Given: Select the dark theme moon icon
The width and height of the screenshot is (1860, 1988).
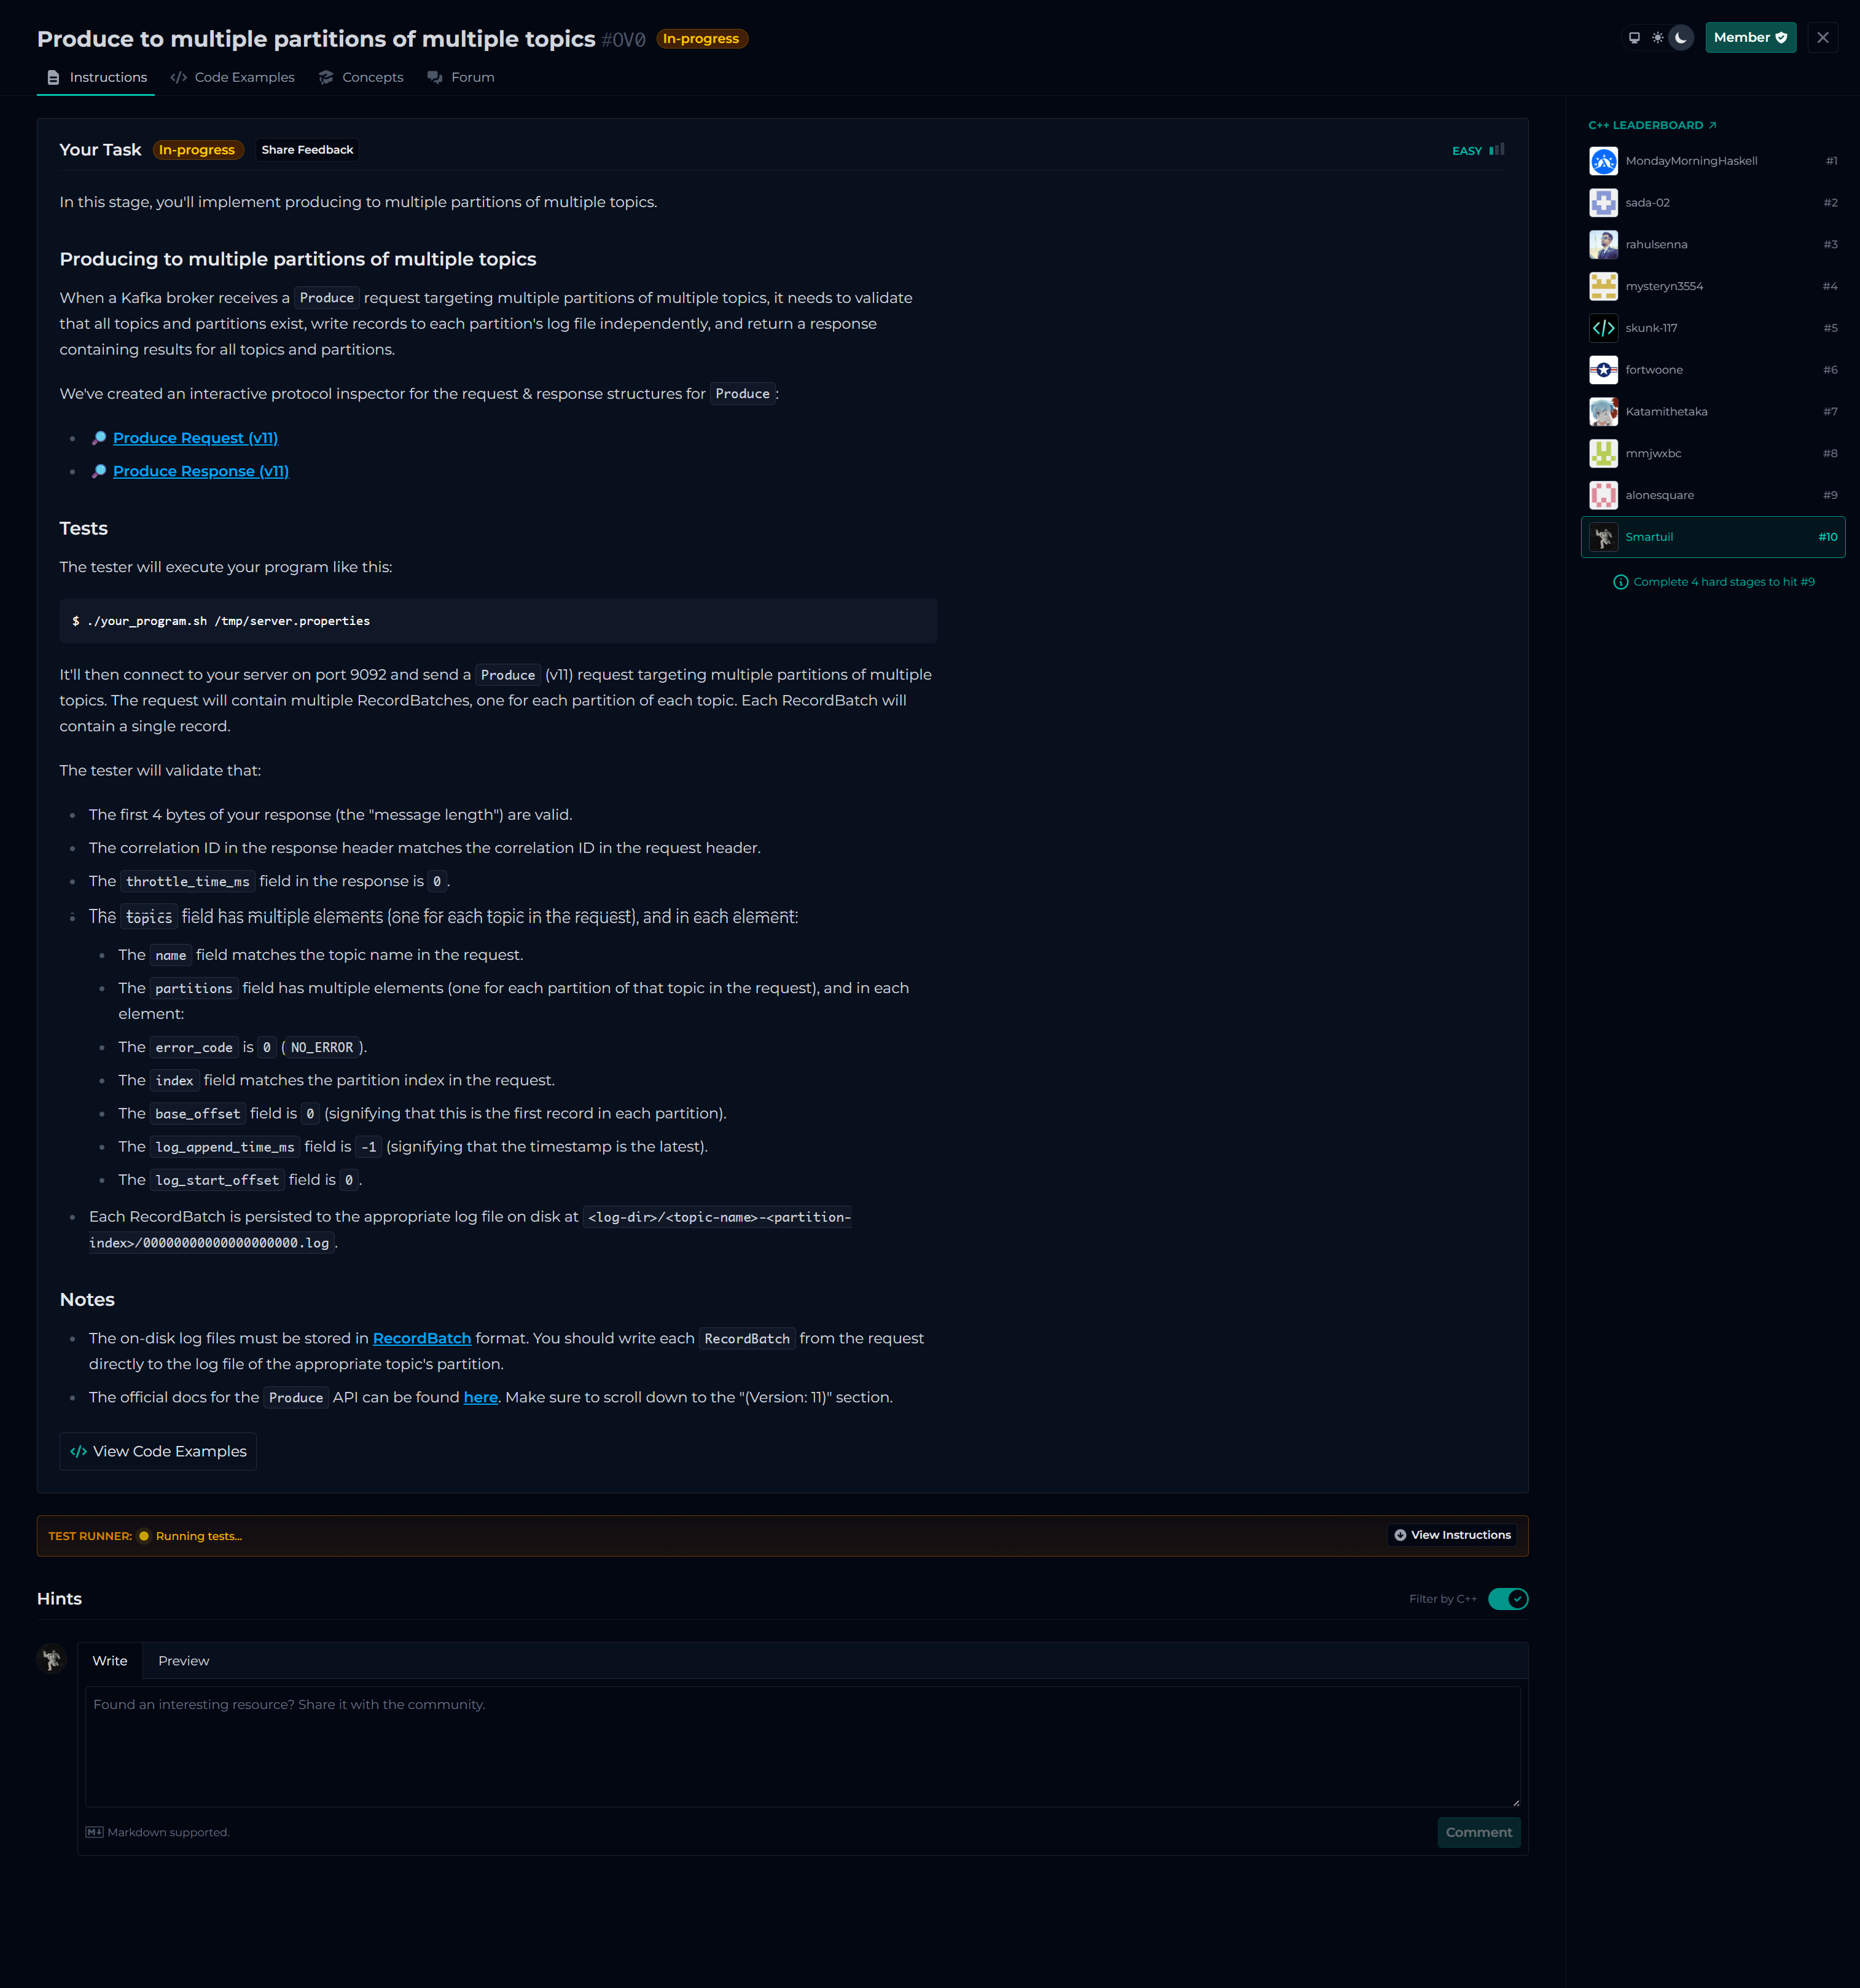Looking at the screenshot, I should 1681,38.
